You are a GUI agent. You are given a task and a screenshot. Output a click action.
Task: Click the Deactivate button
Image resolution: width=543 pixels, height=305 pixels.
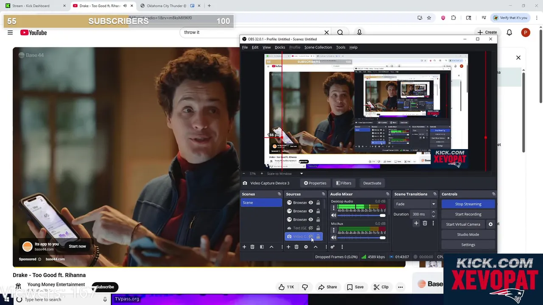pyautogui.click(x=372, y=183)
